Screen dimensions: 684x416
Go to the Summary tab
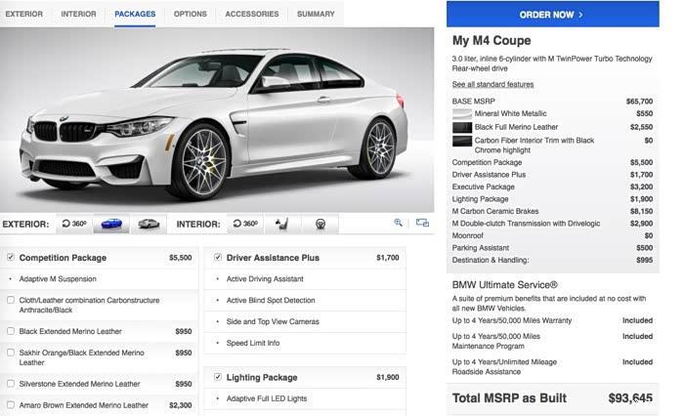click(x=316, y=14)
